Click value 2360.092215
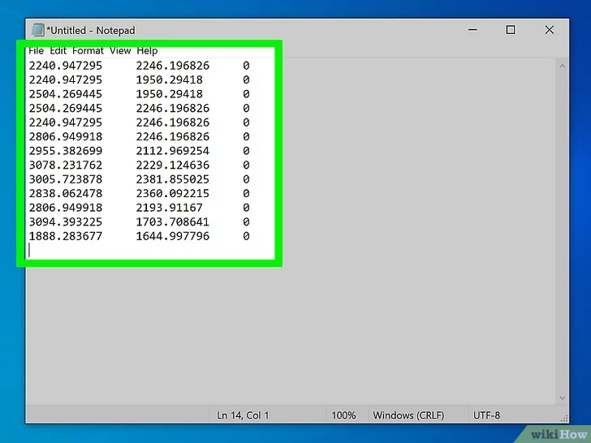The width and height of the screenshot is (591, 443). point(173,194)
